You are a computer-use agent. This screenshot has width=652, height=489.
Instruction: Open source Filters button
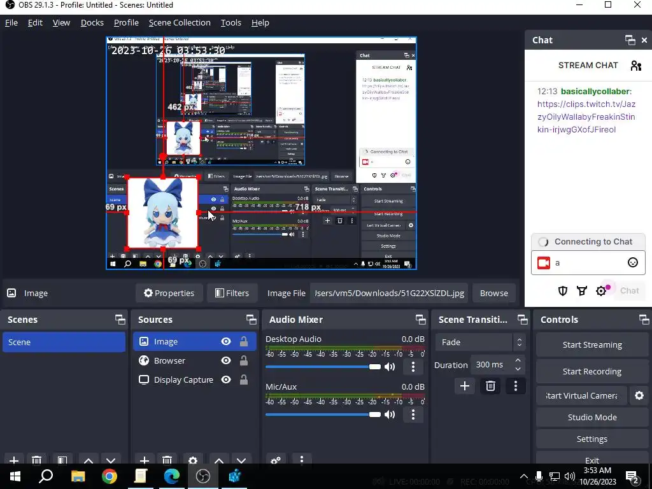pos(232,293)
